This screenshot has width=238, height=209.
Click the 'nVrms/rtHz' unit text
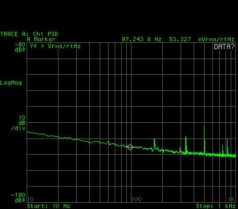(x=217, y=39)
